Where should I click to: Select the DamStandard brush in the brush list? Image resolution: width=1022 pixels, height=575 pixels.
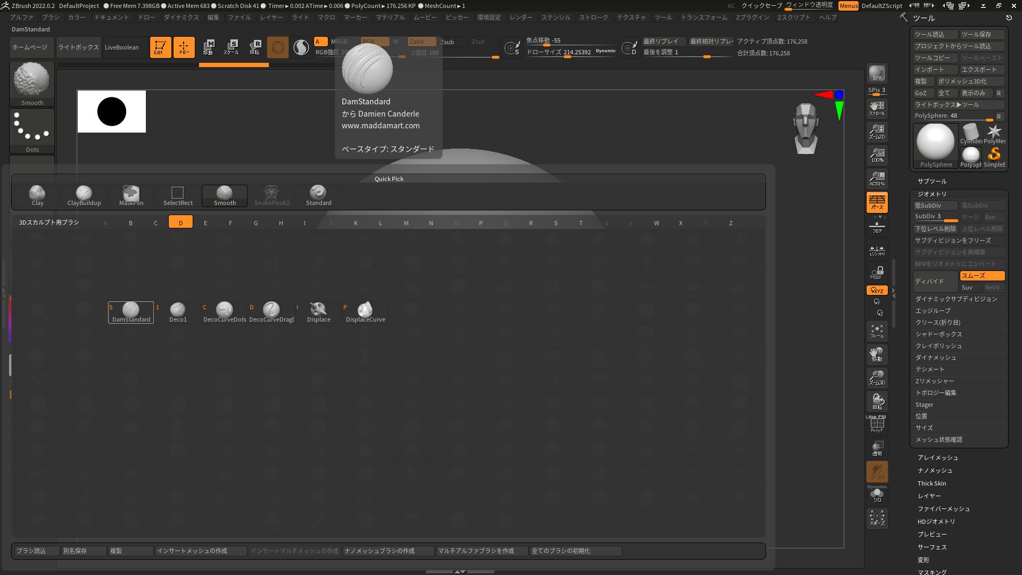[131, 313]
